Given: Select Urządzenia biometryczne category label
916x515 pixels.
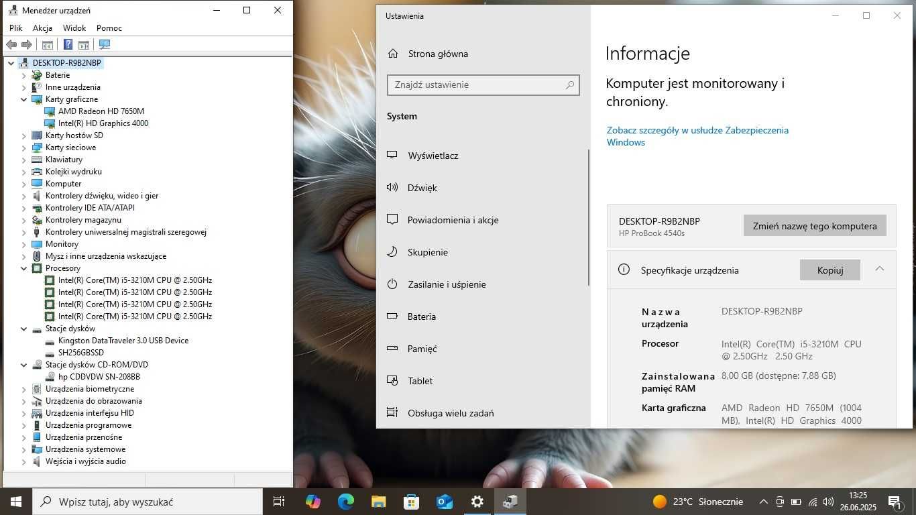Looking at the screenshot, I should (90, 389).
